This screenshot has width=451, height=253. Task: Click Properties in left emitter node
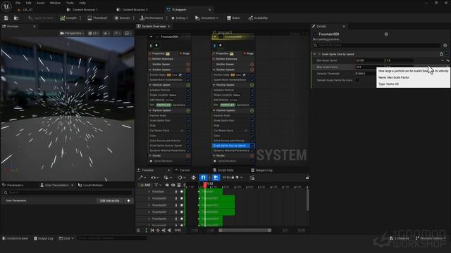158,53
